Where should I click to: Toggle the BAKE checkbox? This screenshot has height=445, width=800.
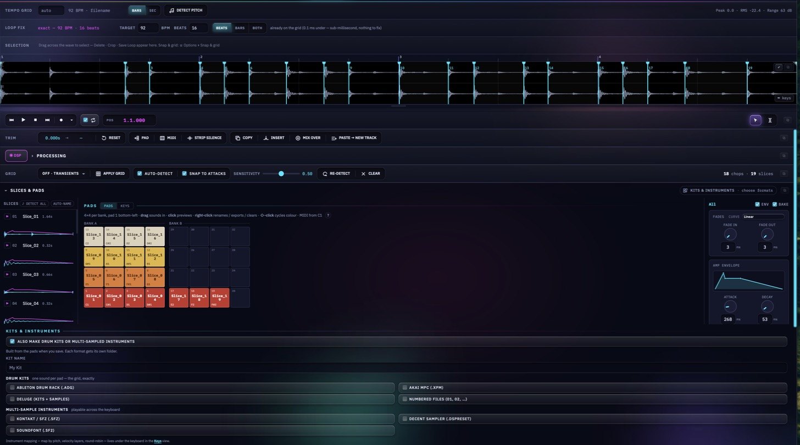tap(775, 204)
